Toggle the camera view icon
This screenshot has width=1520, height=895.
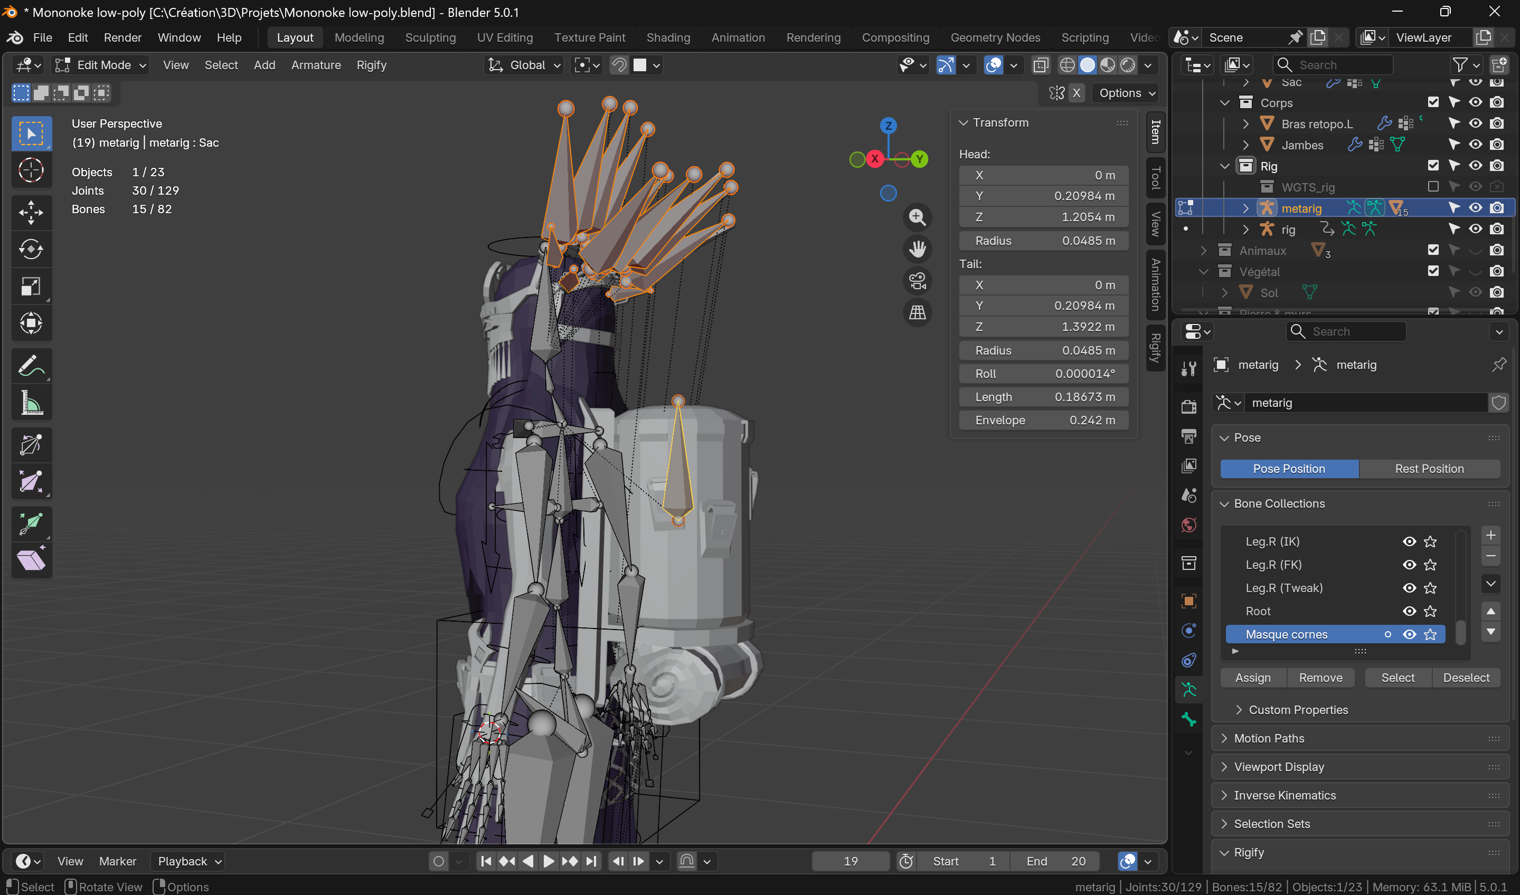917,281
